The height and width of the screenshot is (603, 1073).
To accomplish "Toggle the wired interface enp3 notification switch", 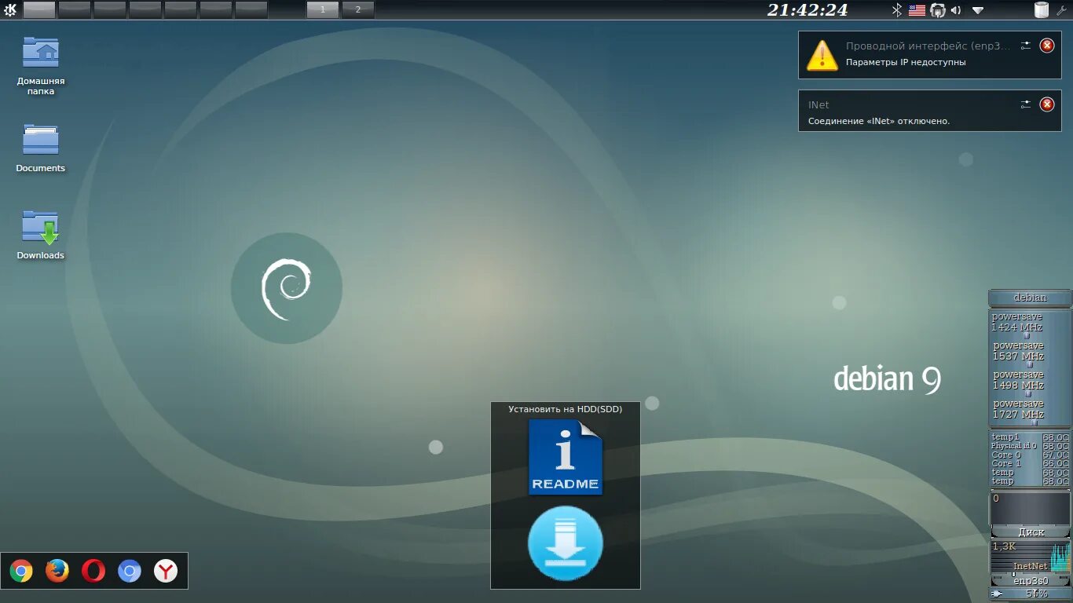I will click(x=1025, y=46).
